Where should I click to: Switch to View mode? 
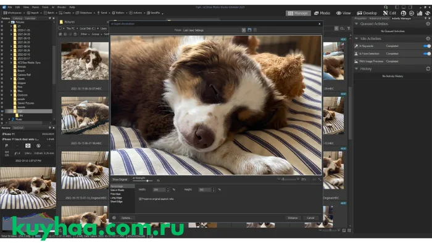(343, 13)
